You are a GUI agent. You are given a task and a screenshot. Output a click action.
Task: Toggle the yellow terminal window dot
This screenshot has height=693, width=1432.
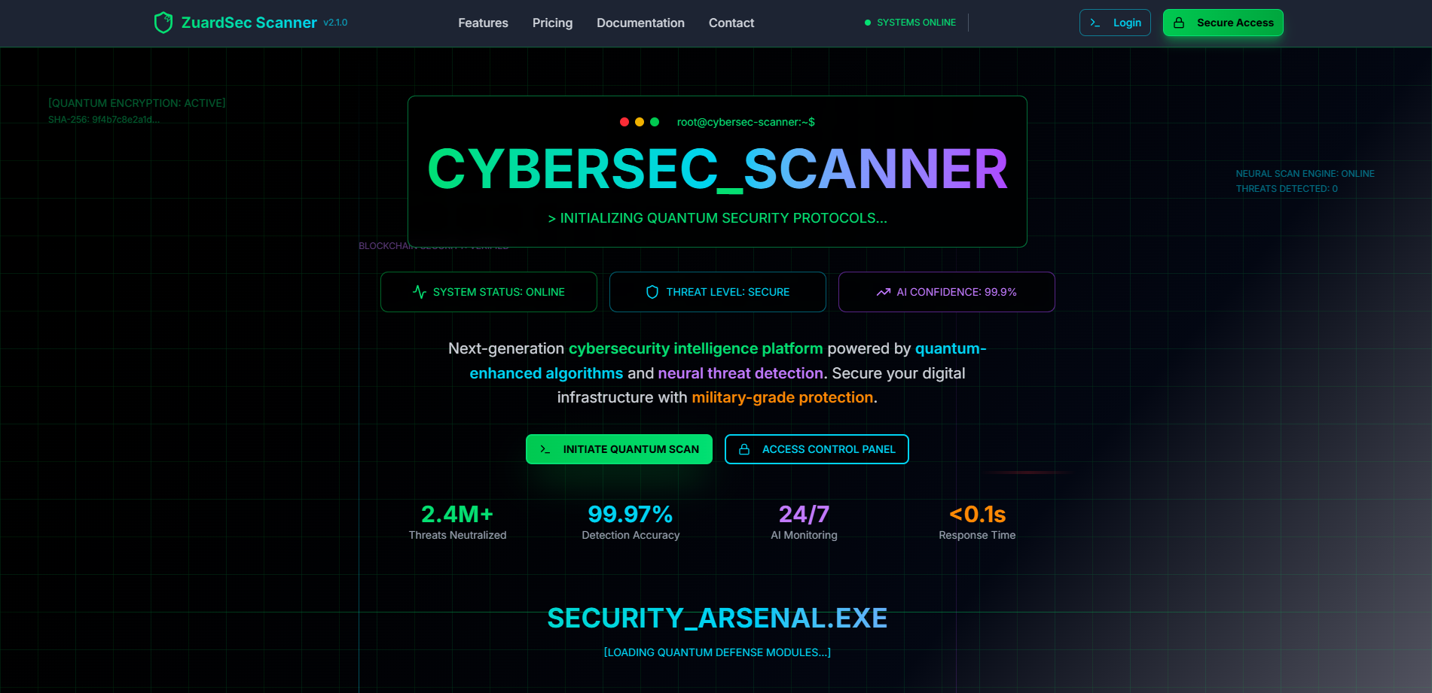coord(640,121)
